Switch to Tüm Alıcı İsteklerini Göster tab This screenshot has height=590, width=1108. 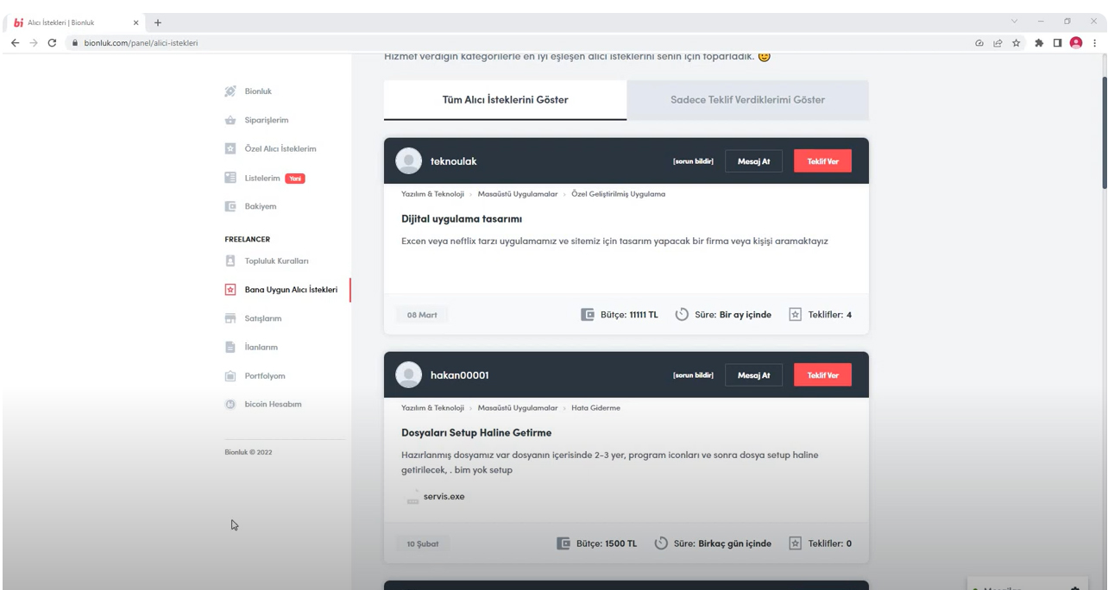point(505,100)
